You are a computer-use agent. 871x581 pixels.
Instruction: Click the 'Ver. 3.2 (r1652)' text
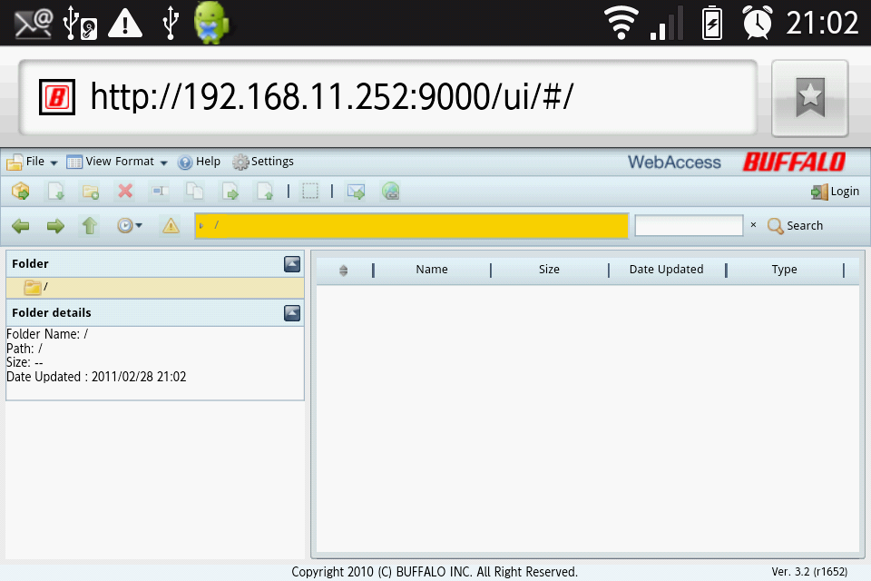point(809,572)
